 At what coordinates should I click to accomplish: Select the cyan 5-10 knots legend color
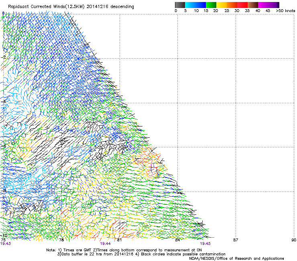[x=190, y=5]
